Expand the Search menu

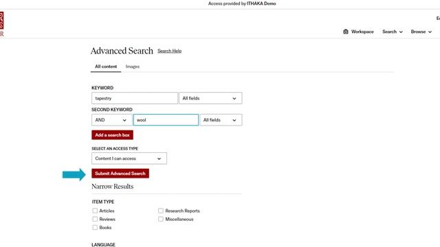393,32
